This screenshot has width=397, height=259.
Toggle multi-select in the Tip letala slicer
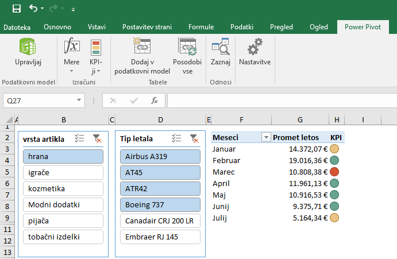pyautogui.click(x=176, y=138)
